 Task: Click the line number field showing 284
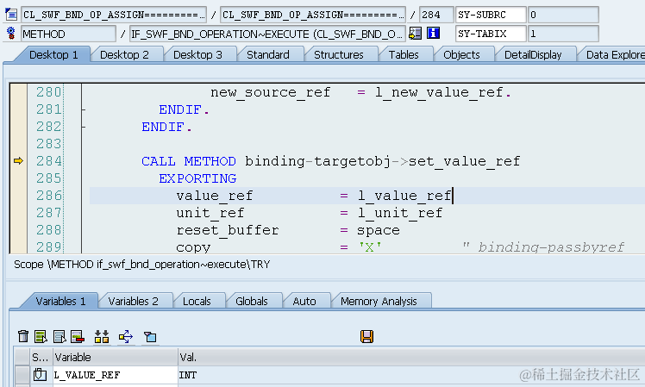[436, 15]
